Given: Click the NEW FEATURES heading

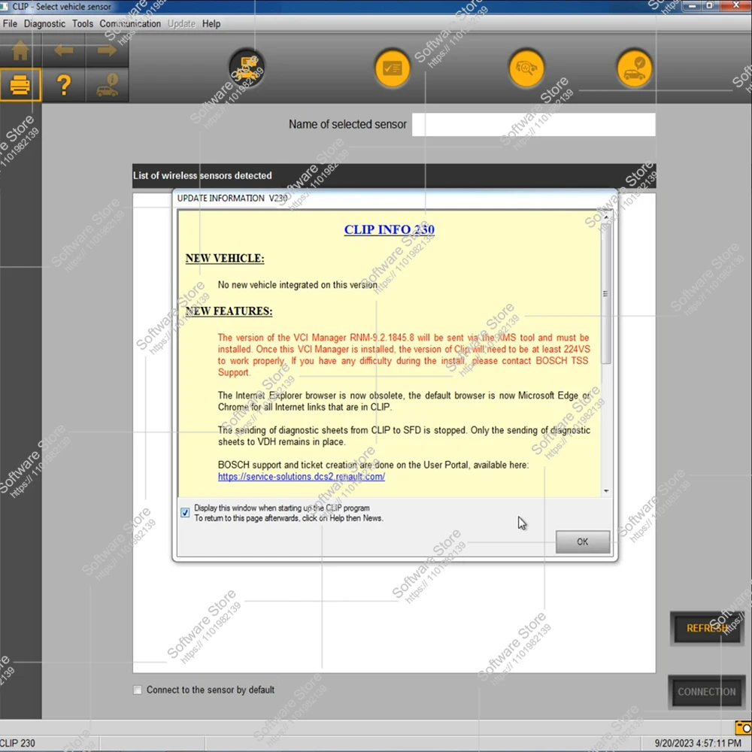Looking at the screenshot, I should [229, 311].
